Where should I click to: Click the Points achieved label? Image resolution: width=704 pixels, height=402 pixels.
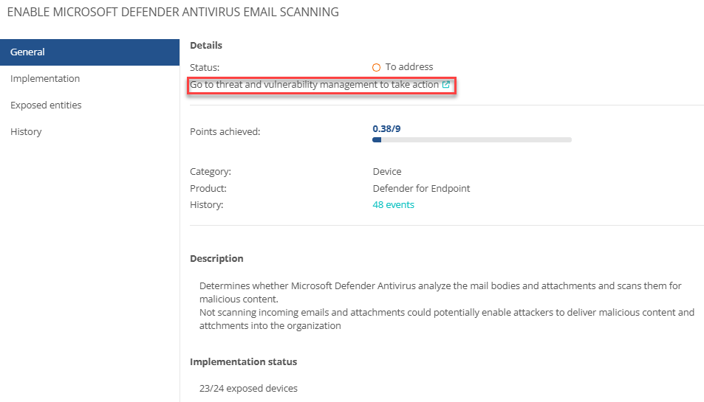225,132
